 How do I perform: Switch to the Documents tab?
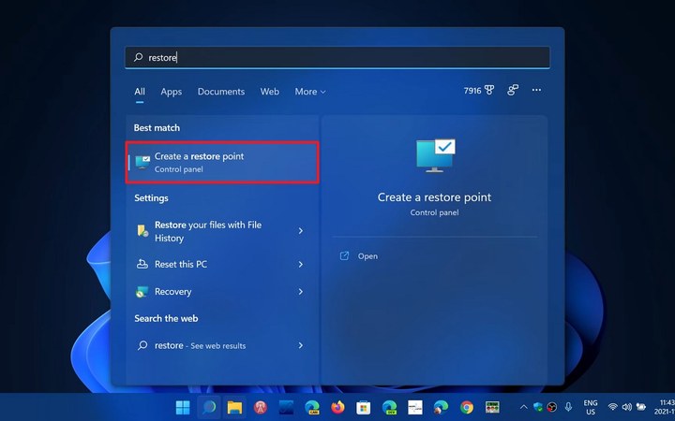tap(221, 92)
